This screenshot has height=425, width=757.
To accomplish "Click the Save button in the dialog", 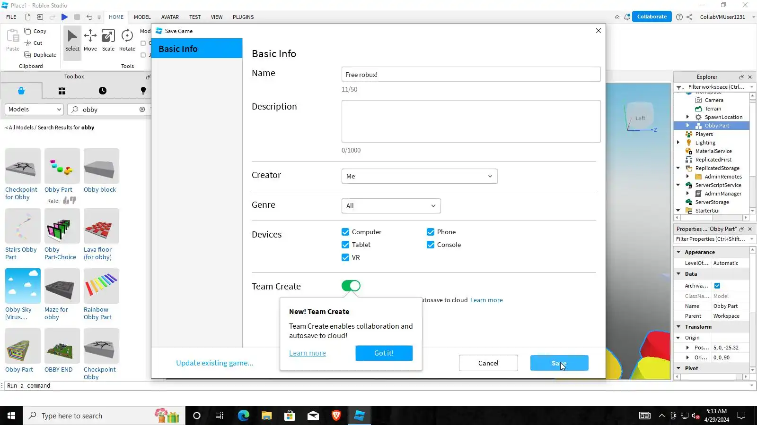I will (x=559, y=363).
